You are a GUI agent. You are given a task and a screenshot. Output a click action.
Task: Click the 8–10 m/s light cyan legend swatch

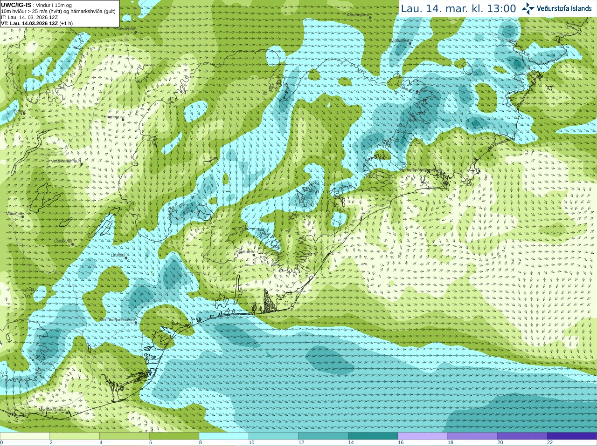click(224, 436)
